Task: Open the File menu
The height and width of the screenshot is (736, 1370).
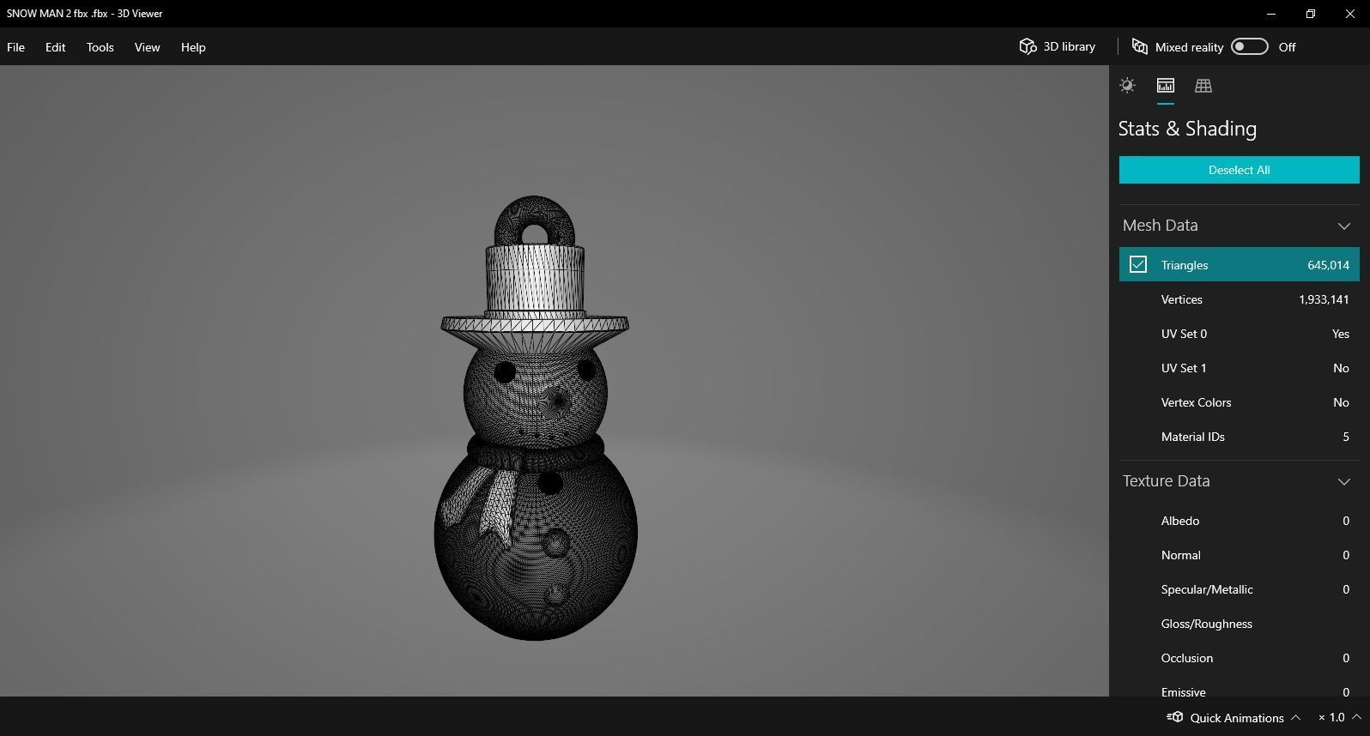Action: pos(15,47)
